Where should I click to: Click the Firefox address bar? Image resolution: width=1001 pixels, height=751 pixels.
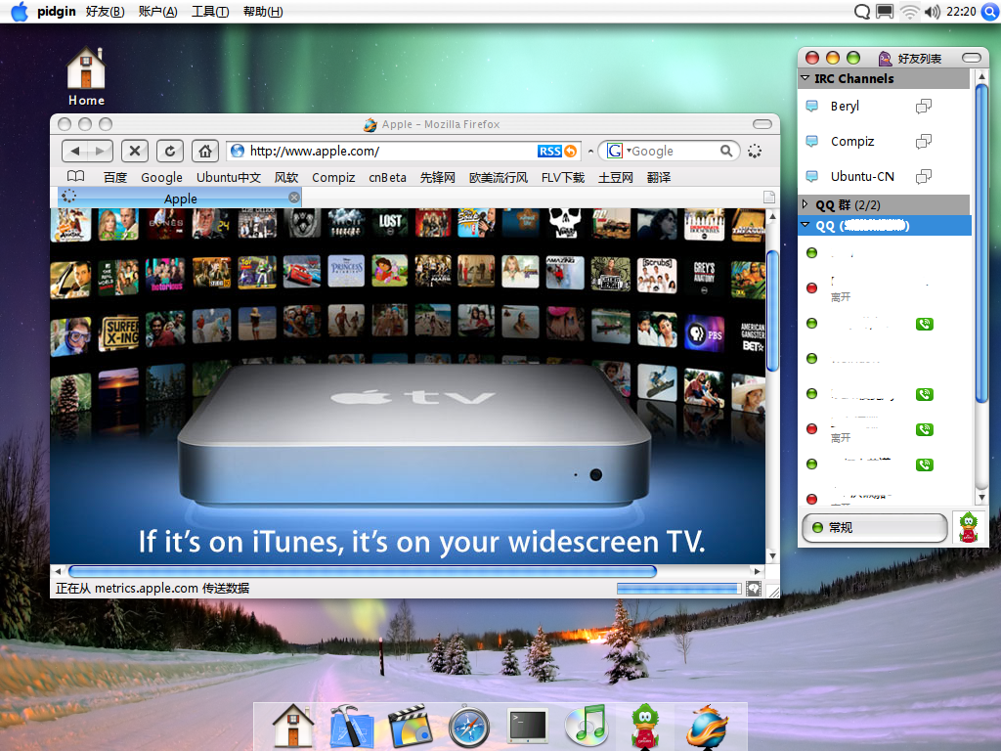click(404, 151)
